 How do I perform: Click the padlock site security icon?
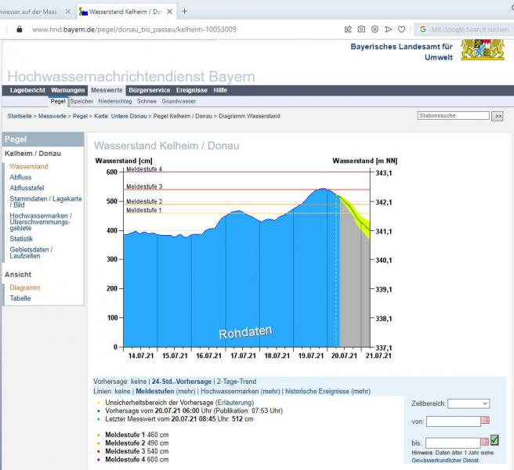tap(20, 29)
